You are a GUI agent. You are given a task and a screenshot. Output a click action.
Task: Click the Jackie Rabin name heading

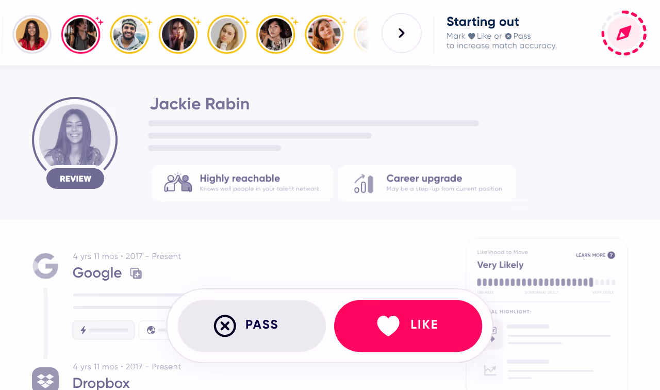point(200,104)
